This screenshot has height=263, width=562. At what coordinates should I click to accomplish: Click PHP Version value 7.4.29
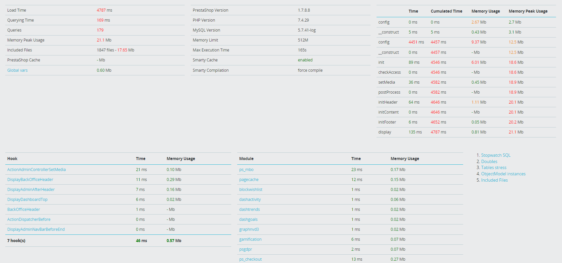click(303, 20)
